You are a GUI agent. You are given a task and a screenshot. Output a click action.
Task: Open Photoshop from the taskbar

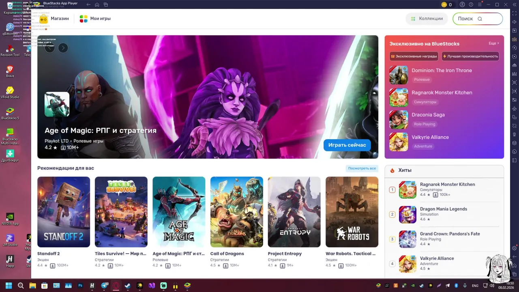(x=80, y=286)
